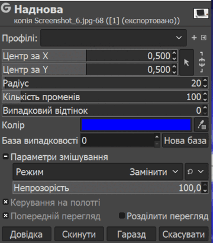Decrease Радіус value with down arrow
213x243 pixels.
coord(205,86)
